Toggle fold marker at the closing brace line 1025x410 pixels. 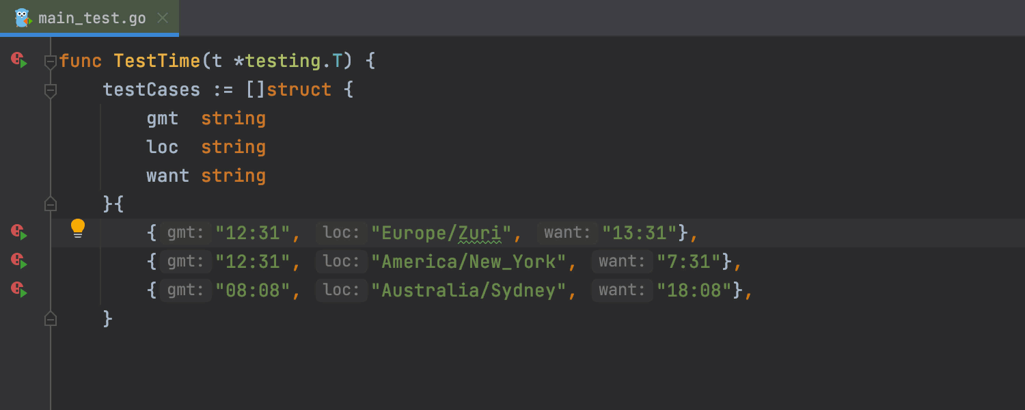[x=50, y=318]
